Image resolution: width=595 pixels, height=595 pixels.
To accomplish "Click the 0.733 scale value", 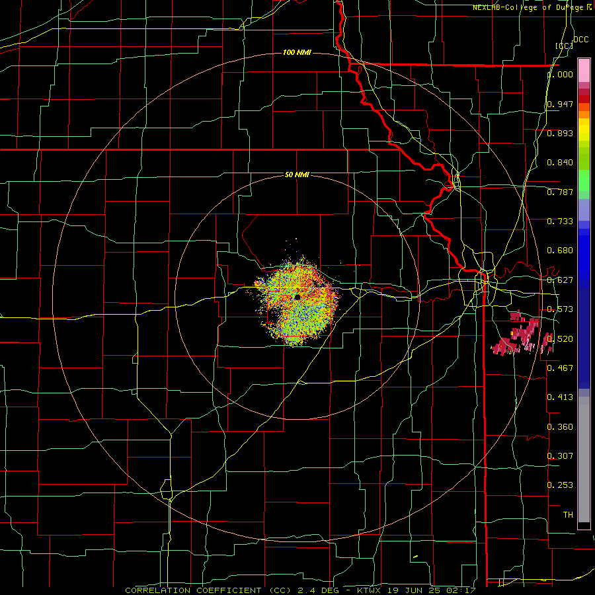I will click(x=560, y=221).
